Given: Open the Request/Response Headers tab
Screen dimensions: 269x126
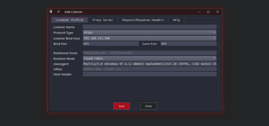Looking at the screenshot, I should point(143,20).
